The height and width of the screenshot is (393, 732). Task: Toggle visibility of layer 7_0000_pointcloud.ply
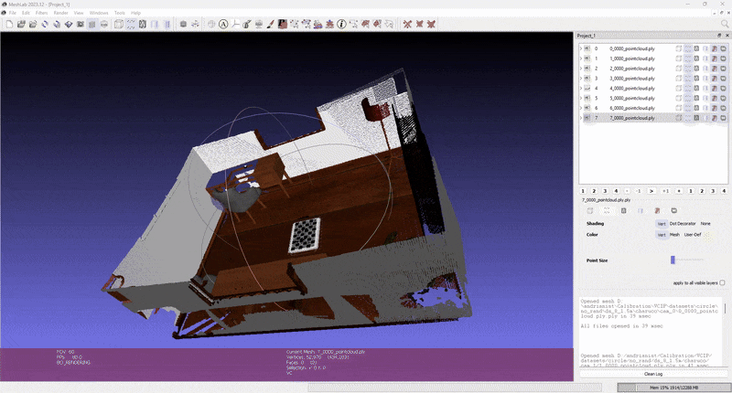point(586,118)
